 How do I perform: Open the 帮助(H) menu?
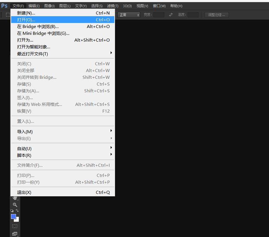(176, 6)
